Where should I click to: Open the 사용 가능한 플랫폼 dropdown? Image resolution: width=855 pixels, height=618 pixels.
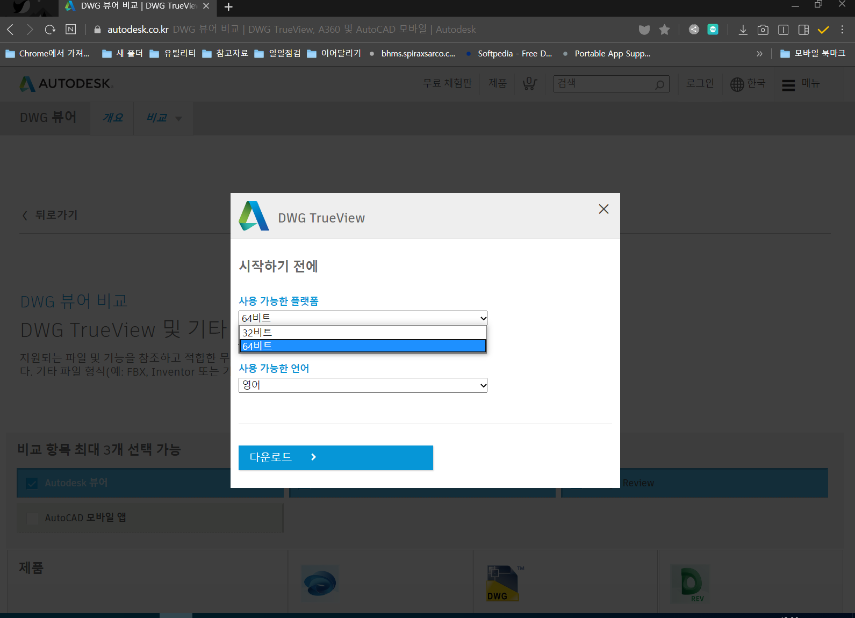(x=363, y=318)
